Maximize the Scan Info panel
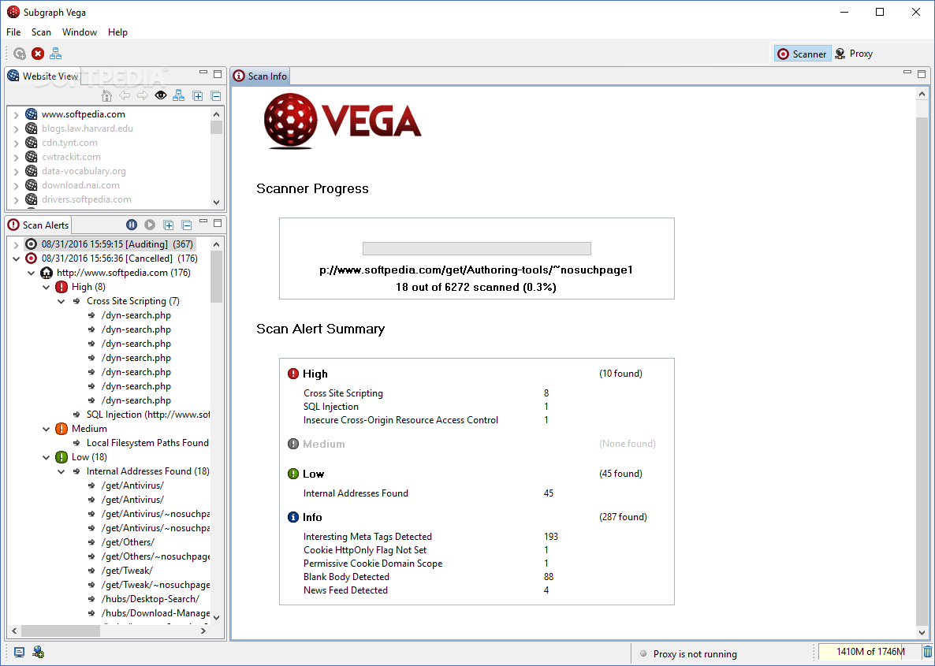The width and height of the screenshot is (935, 666). (x=922, y=74)
